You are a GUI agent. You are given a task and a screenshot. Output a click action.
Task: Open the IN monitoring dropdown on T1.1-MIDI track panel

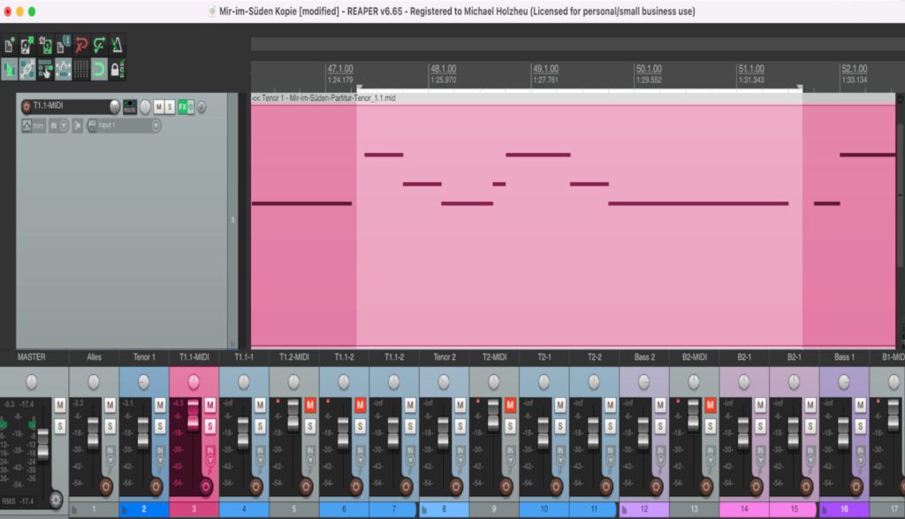coord(64,126)
